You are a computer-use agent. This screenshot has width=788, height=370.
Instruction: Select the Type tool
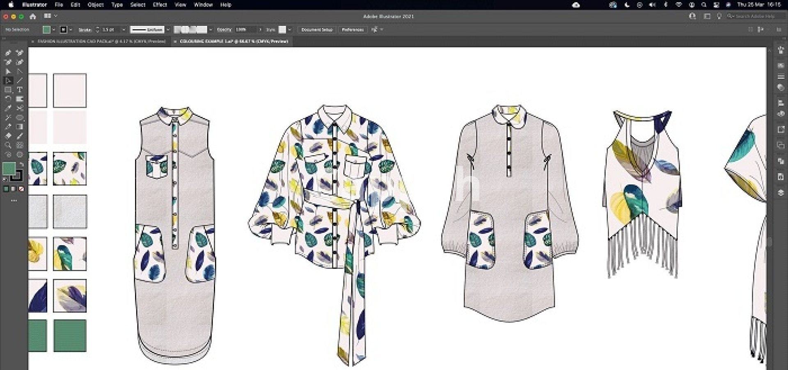point(19,89)
